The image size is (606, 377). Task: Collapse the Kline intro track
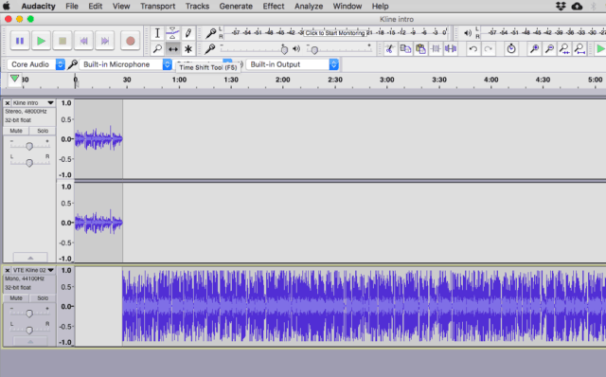pyautogui.click(x=30, y=257)
